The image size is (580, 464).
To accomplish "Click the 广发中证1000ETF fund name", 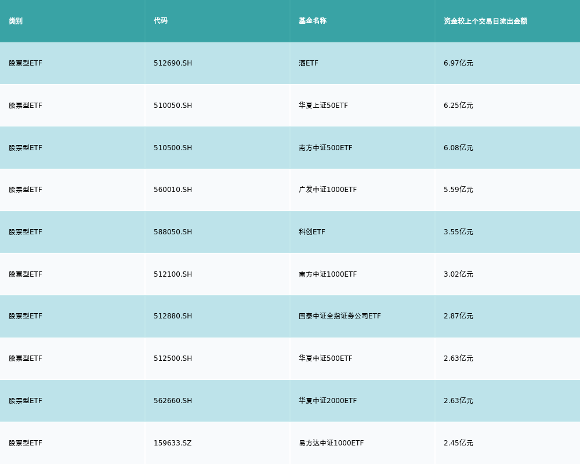I will point(328,190).
